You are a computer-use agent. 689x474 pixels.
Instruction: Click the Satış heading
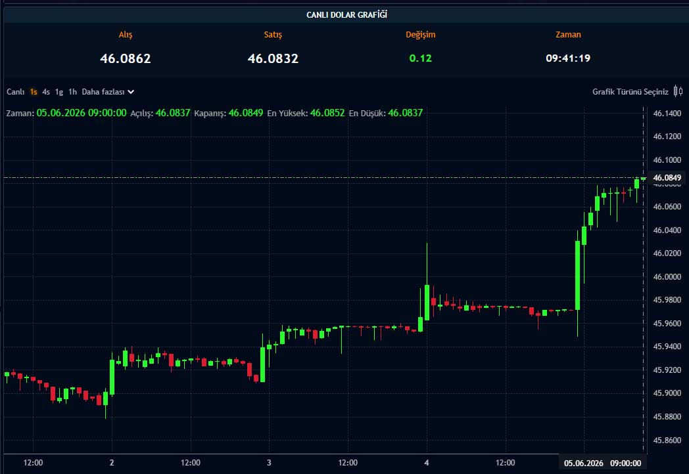coord(273,35)
